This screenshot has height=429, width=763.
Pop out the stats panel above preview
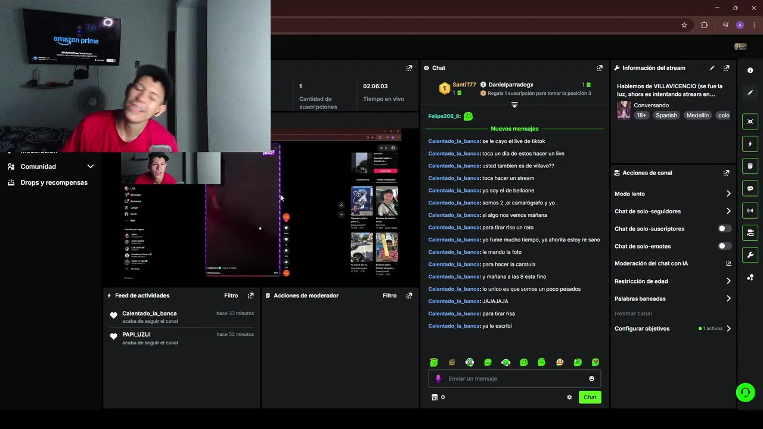pos(409,68)
